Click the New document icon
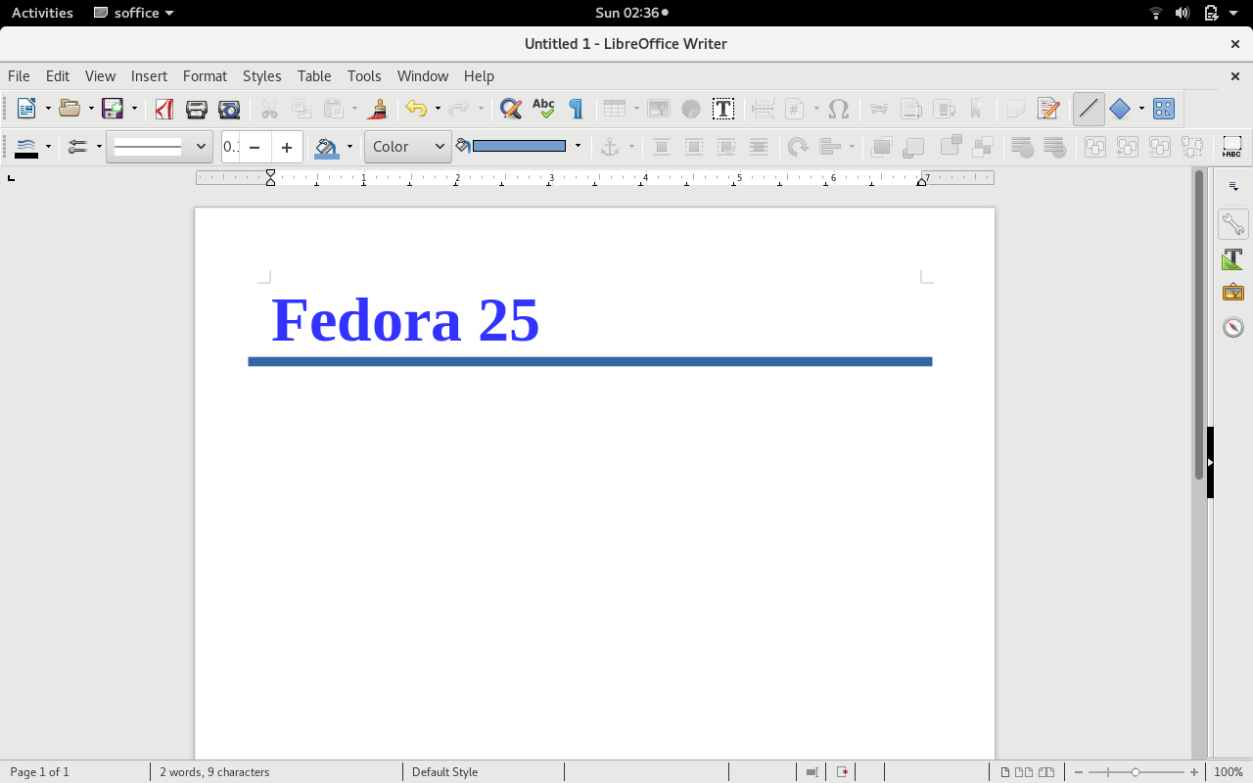 tap(26, 109)
